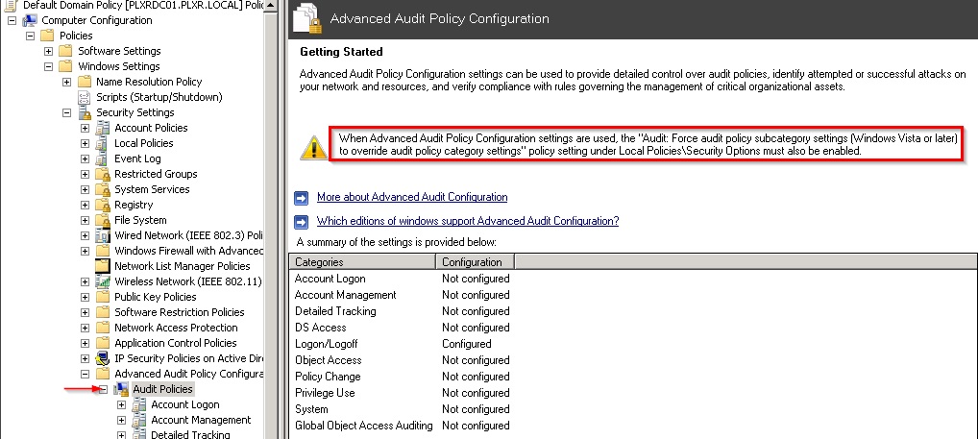The image size is (978, 439).
Task: Expand the Local Policies node
Action: pyautogui.click(x=85, y=143)
